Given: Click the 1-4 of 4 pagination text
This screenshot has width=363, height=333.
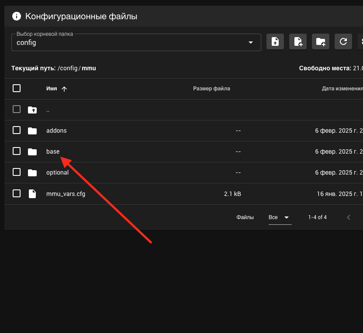Looking at the screenshot, I should coord(318,217).
